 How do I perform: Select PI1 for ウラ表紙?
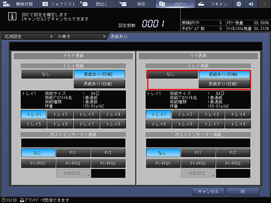click(198, 153)
